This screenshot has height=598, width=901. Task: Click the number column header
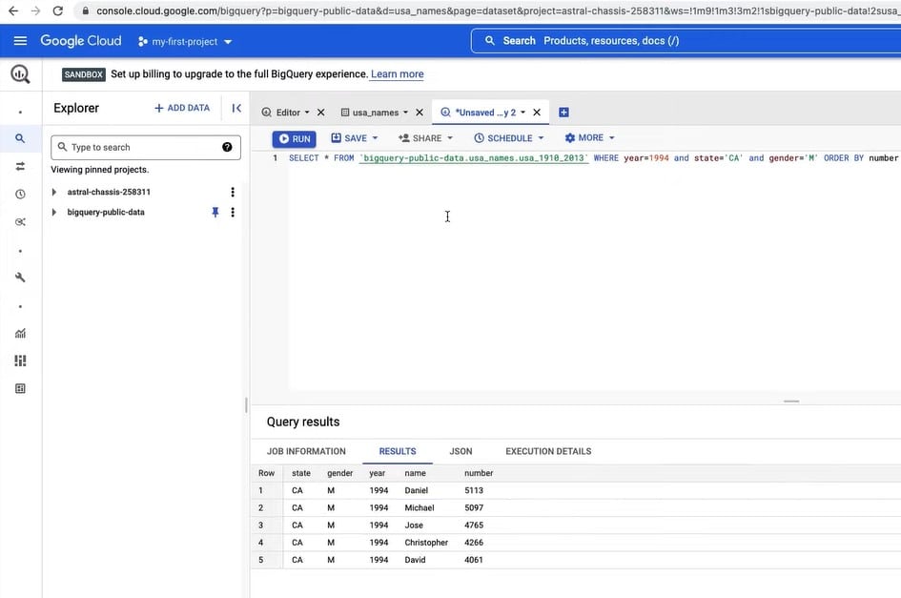tap(478, 473)
